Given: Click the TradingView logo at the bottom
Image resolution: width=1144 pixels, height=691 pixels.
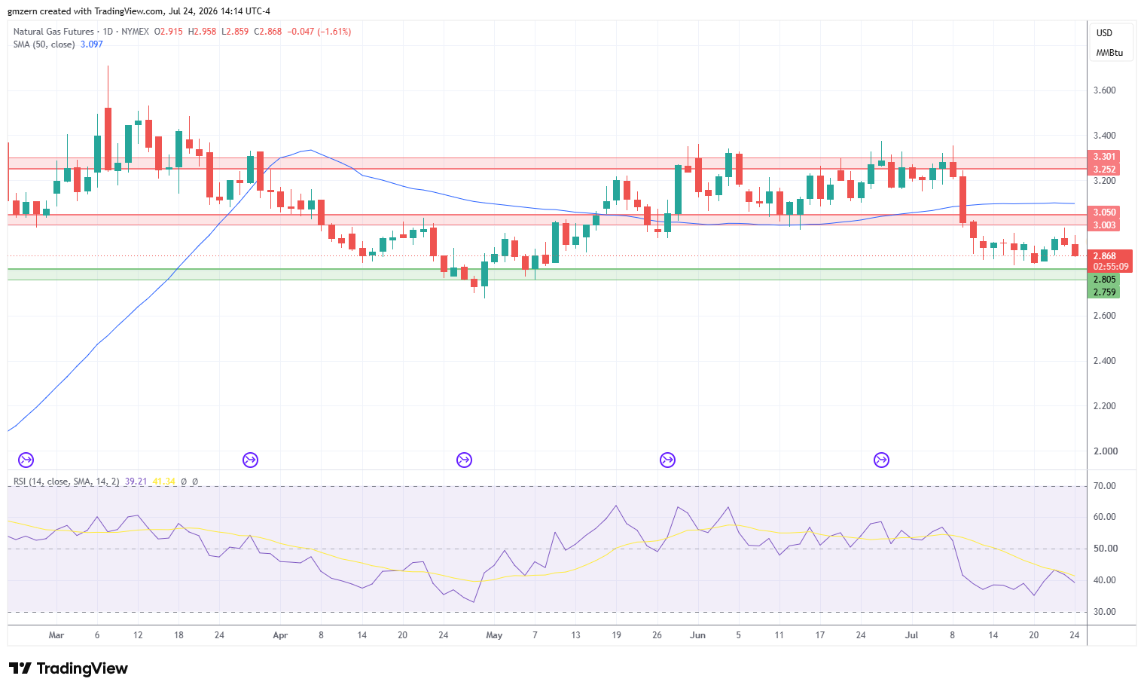Looking at the screenshot, I should tap(69, 668).
